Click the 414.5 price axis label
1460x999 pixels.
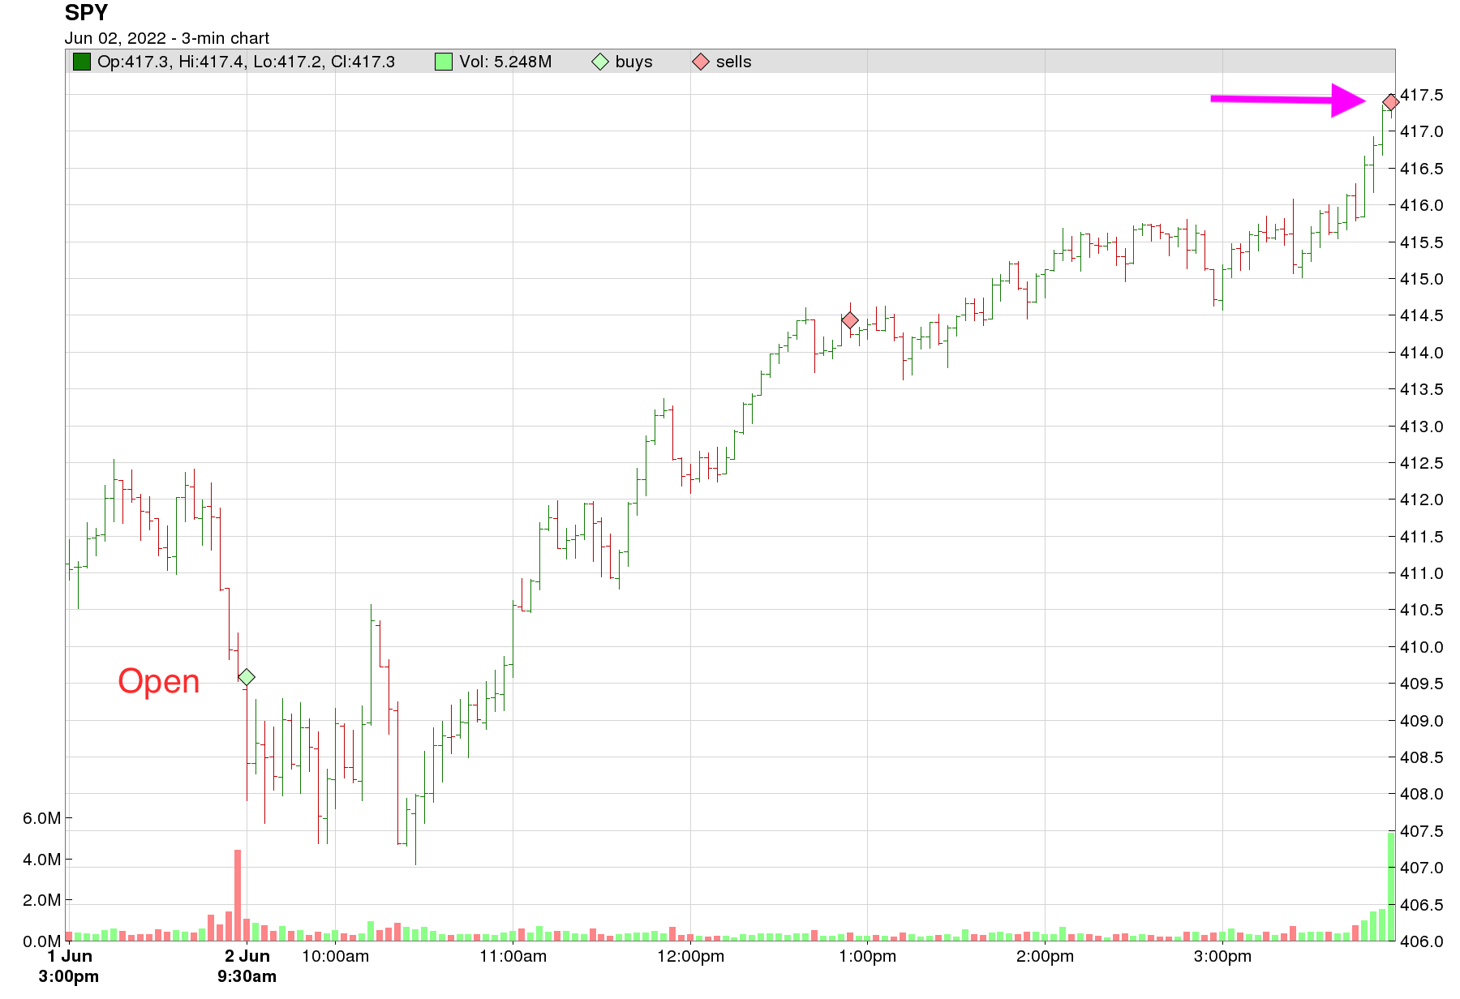click(x=1422, y=315)
